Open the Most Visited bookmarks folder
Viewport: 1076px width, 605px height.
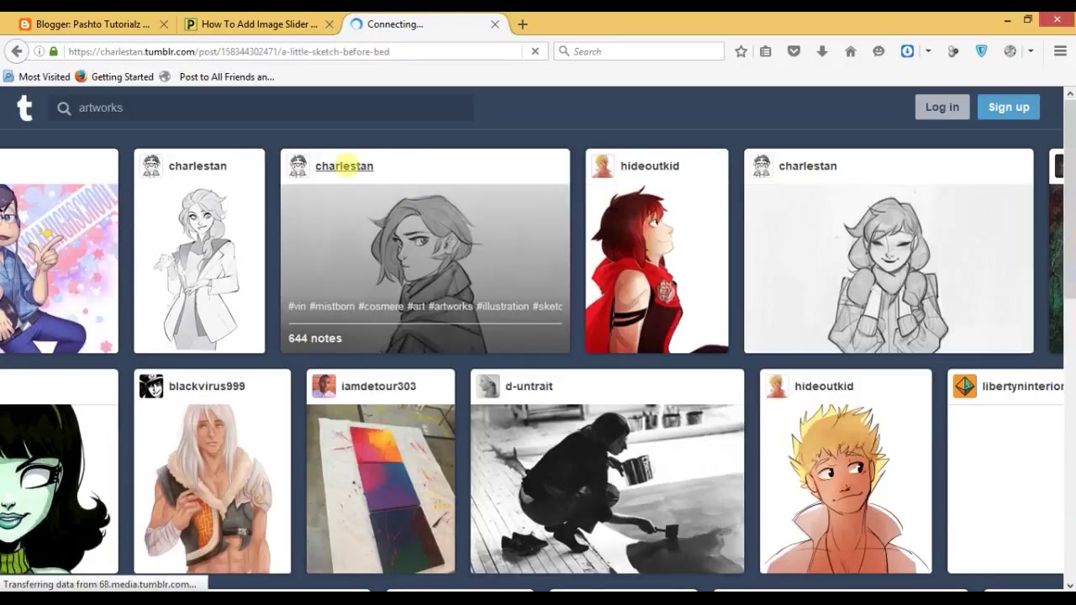37,76
